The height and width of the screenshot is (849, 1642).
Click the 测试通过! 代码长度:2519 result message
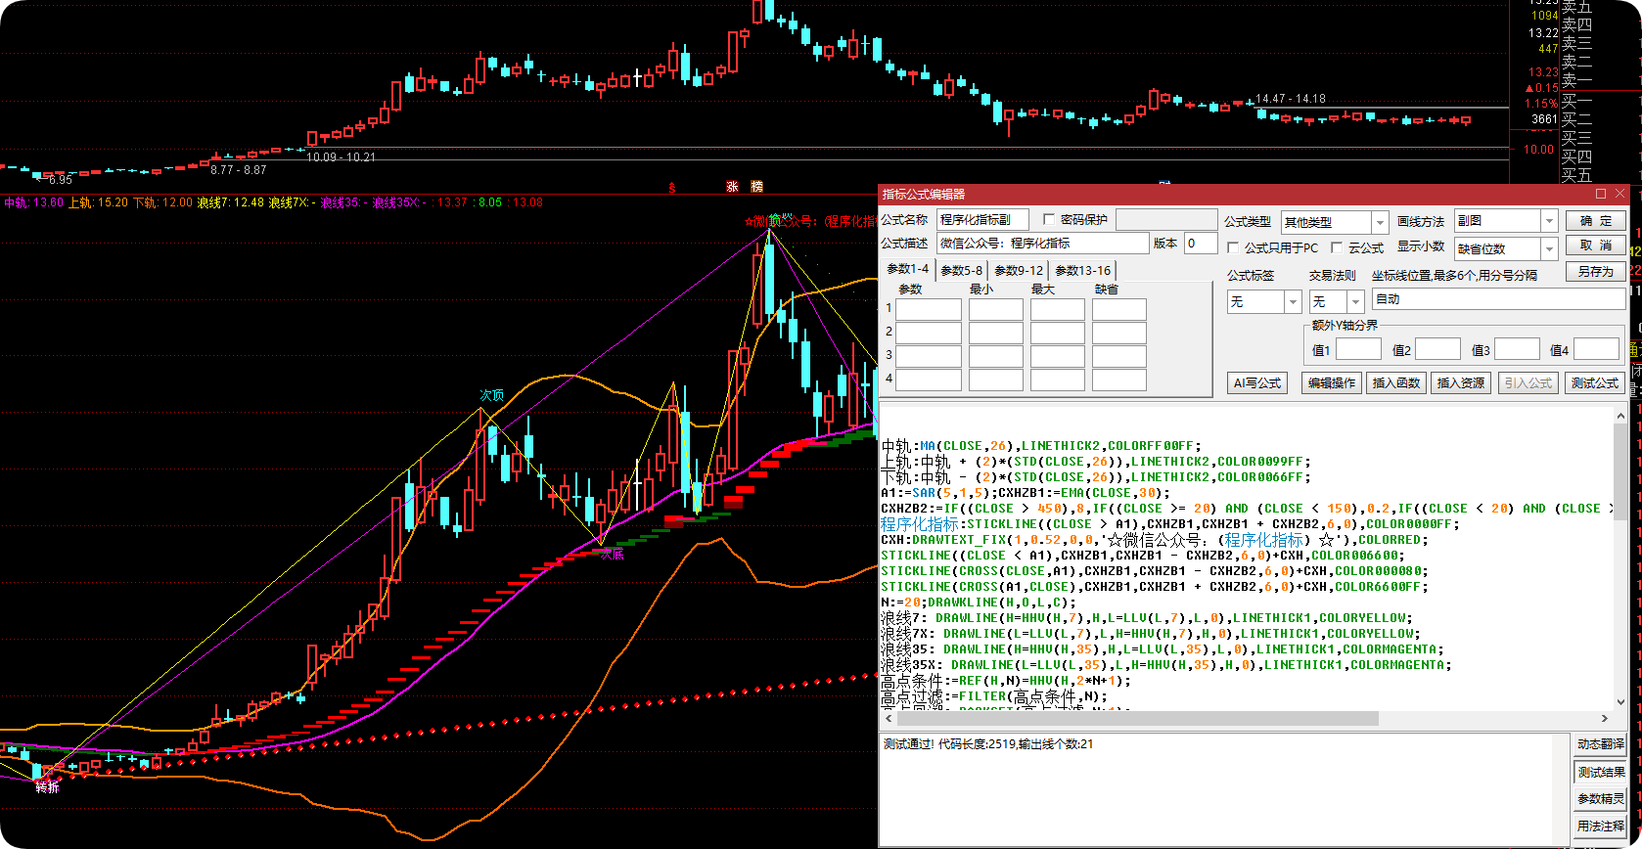pos(988,744)
